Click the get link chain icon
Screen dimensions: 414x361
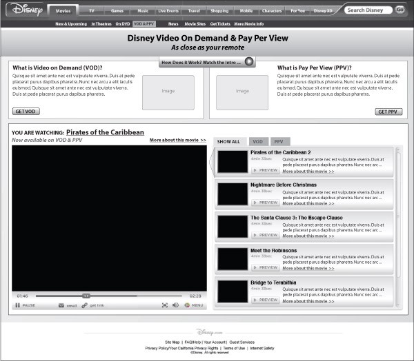tap(84, 305)
